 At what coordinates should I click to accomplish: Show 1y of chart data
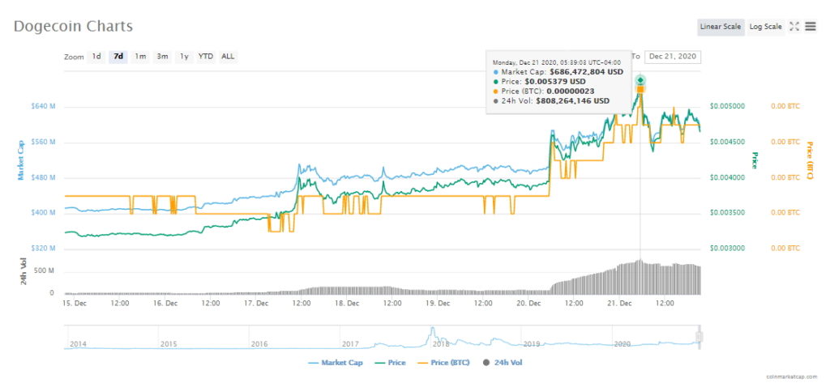click(185, 57)
